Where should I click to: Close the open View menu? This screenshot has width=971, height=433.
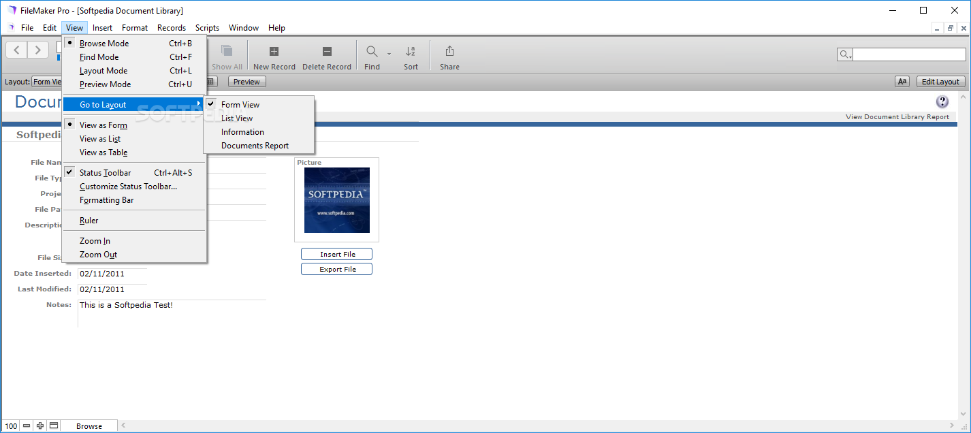coord(75,28)
